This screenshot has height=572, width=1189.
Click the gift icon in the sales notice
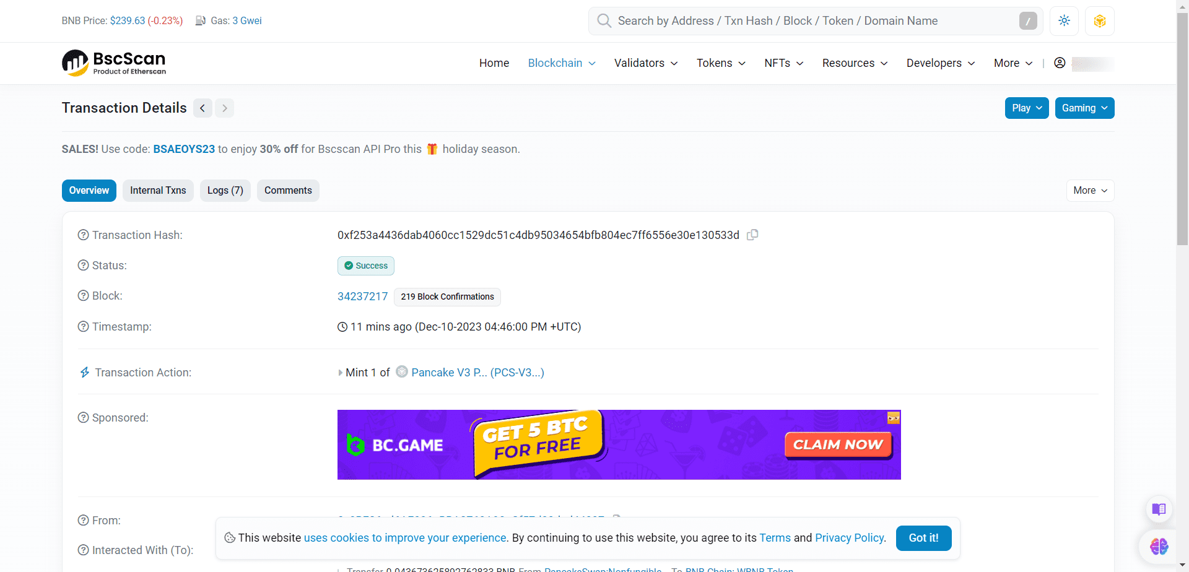click(432, 149)
